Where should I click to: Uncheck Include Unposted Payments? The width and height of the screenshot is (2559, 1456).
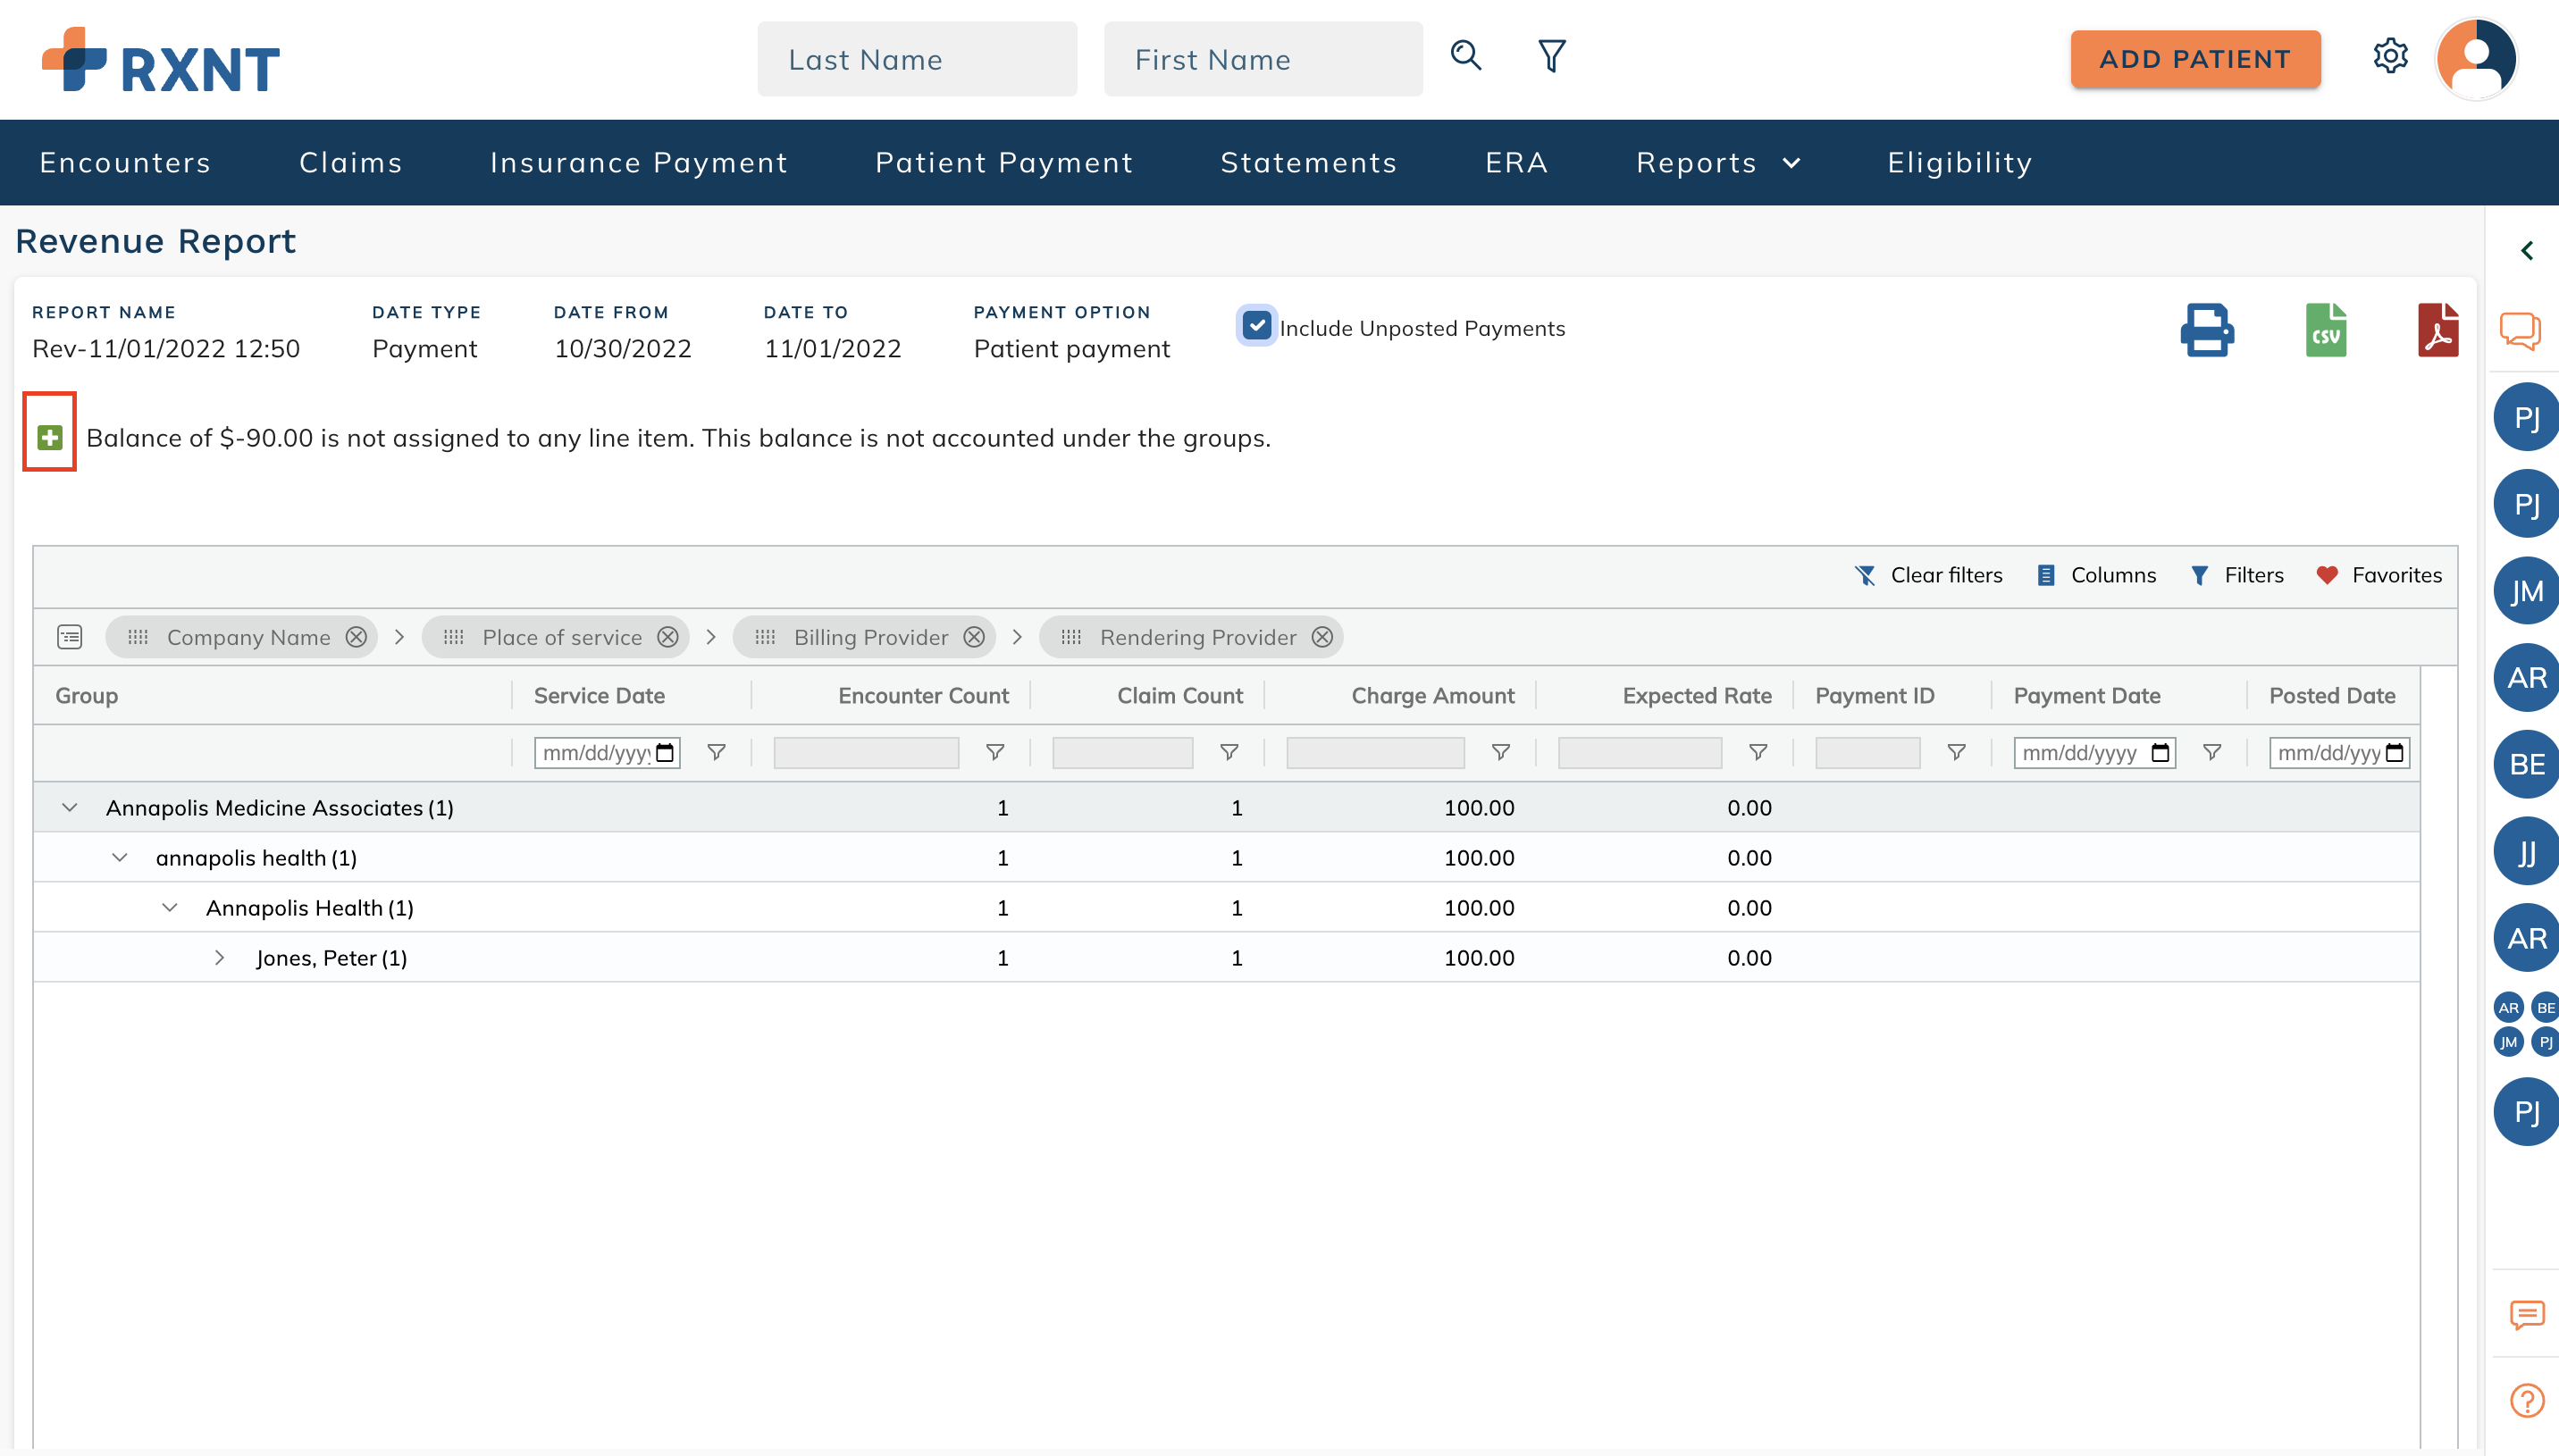1257,325
